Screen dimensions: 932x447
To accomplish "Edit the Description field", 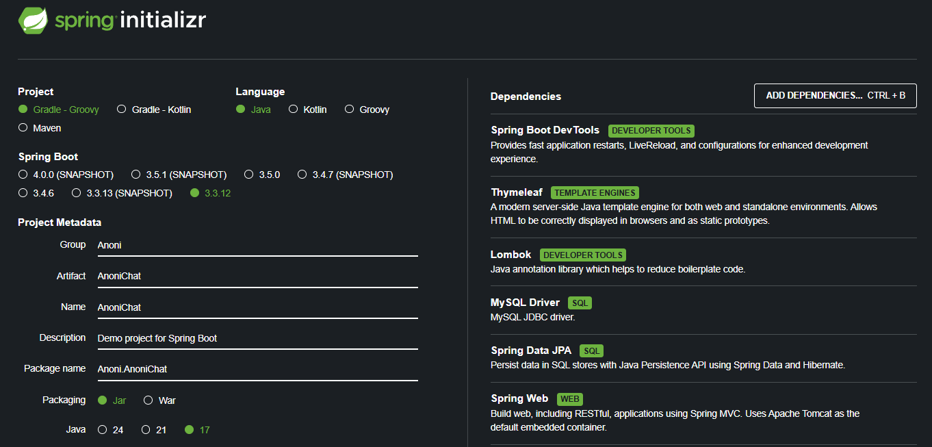I will click(x=257, y=338).
